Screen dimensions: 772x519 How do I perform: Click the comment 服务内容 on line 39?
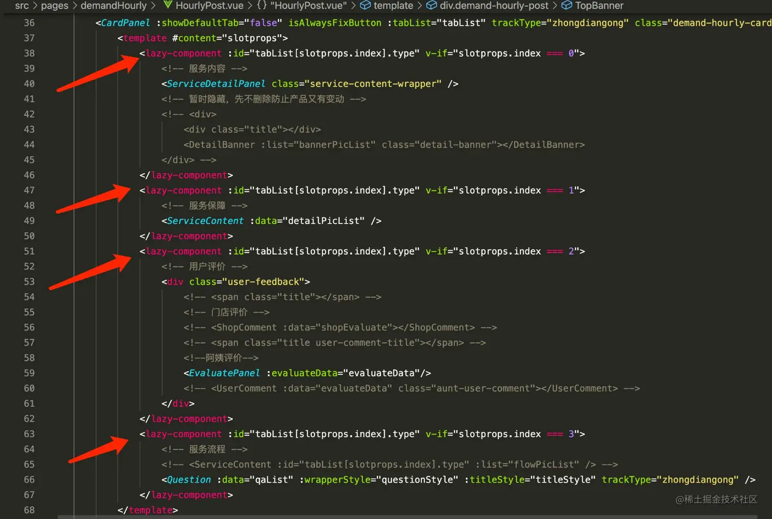coord(204,68)
